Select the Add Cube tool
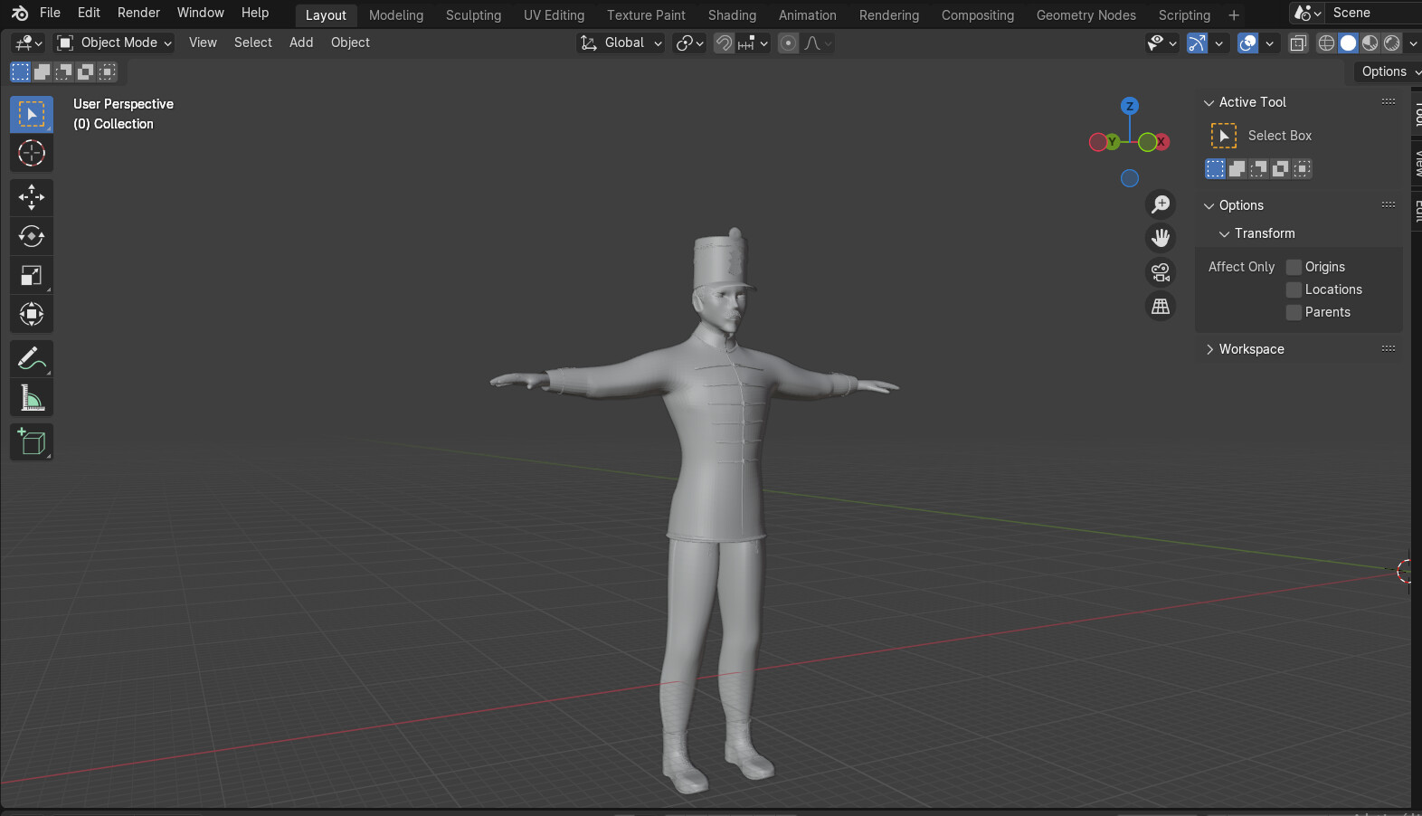This screenshot has height=816, width=1422. tap(32, 442)
